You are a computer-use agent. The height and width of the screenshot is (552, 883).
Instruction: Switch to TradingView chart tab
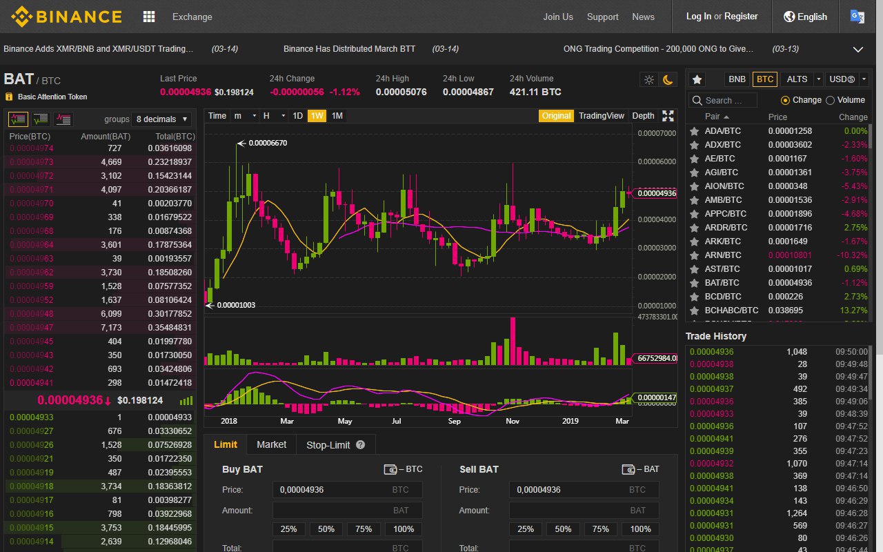(602, 116)
